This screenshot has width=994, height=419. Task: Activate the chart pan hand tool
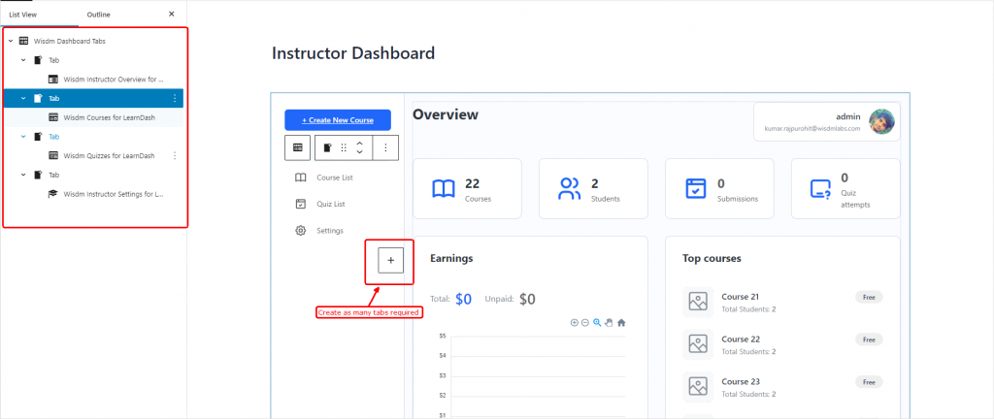(x=609, y=322)
